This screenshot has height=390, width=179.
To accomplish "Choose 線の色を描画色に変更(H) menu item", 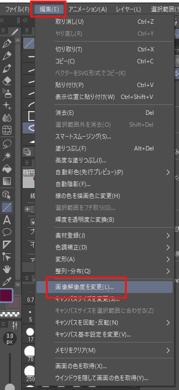I will coord(105,196).
